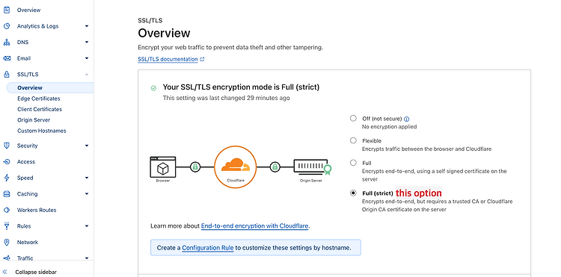Click the Access icon in sidebar
Screen dimensions: 561x277
pos(7,162)
